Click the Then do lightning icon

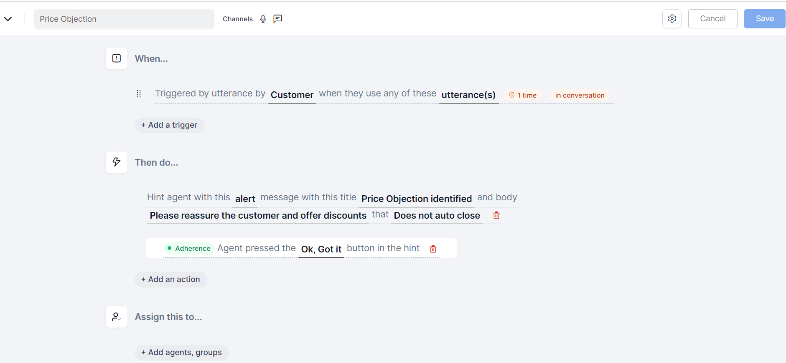pyautogui.click(x=117, y=162)
